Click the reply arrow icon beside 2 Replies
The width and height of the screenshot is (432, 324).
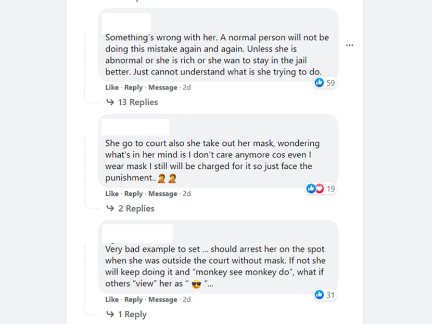(x=110, y=209)
